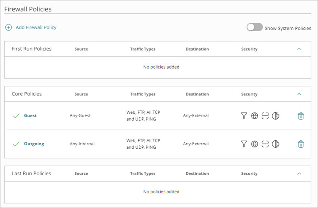Click the filter icon in Outgoing row
This screenshot has width=318, height=208.
click(244, 144)
